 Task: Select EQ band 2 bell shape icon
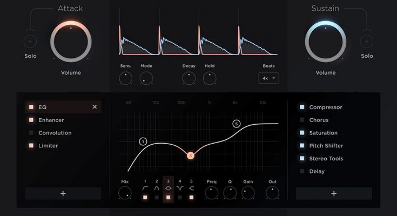coord(157,188)
